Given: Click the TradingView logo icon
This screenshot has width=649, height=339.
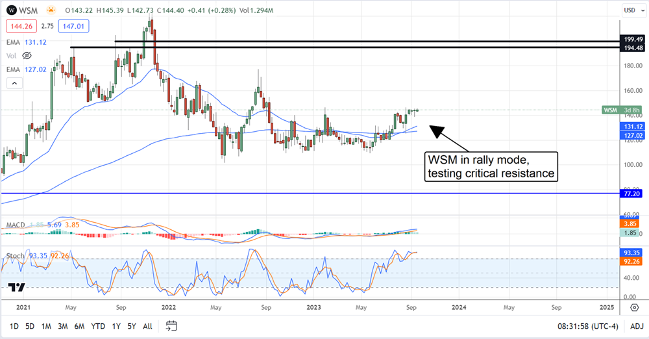Looking at the screenshot, I should click(x=17, y=287).
